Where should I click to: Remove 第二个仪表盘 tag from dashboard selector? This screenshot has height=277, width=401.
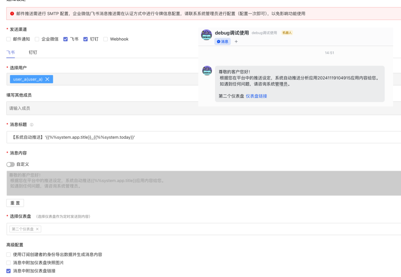pos(37,229)
